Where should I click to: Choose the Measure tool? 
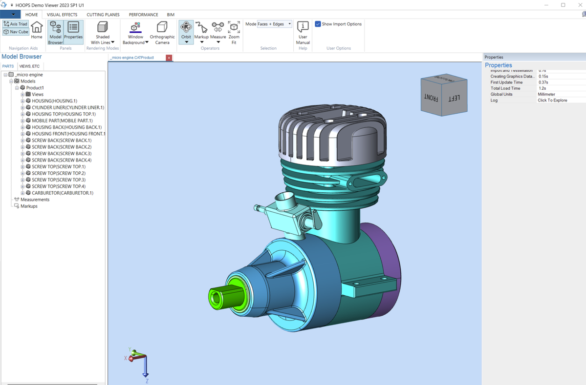pos(218,29)
